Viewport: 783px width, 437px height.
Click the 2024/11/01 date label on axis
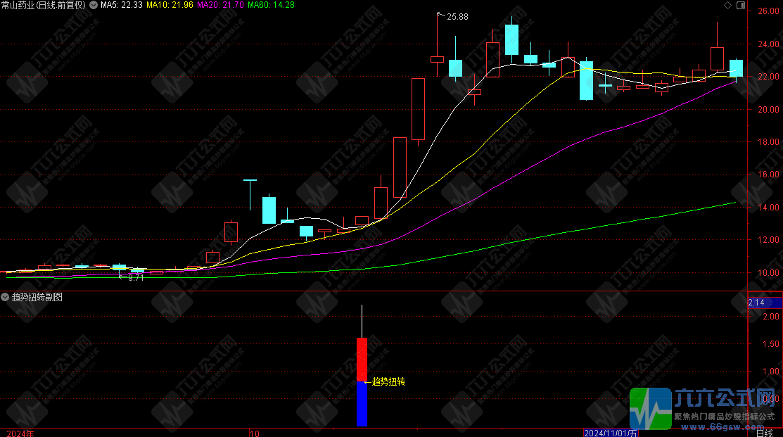[x=609, y=432]
